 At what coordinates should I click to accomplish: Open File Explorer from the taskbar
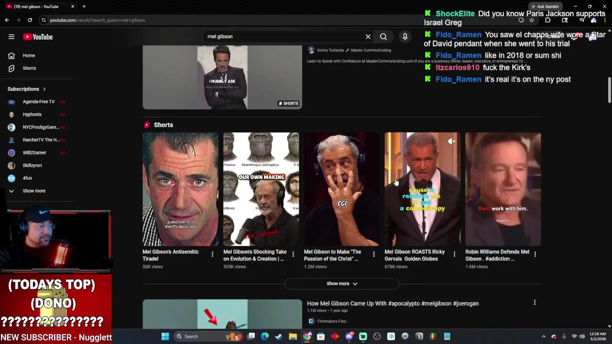tap(293, 336)
